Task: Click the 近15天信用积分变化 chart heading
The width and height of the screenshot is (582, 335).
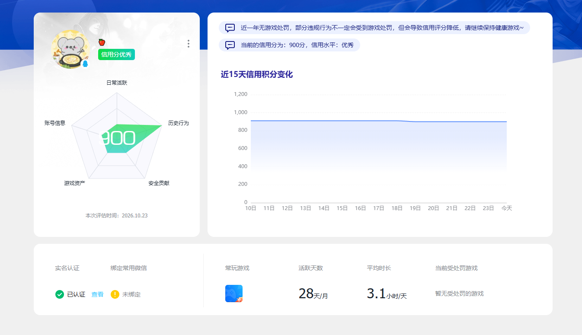Action: tap(257, 74)
